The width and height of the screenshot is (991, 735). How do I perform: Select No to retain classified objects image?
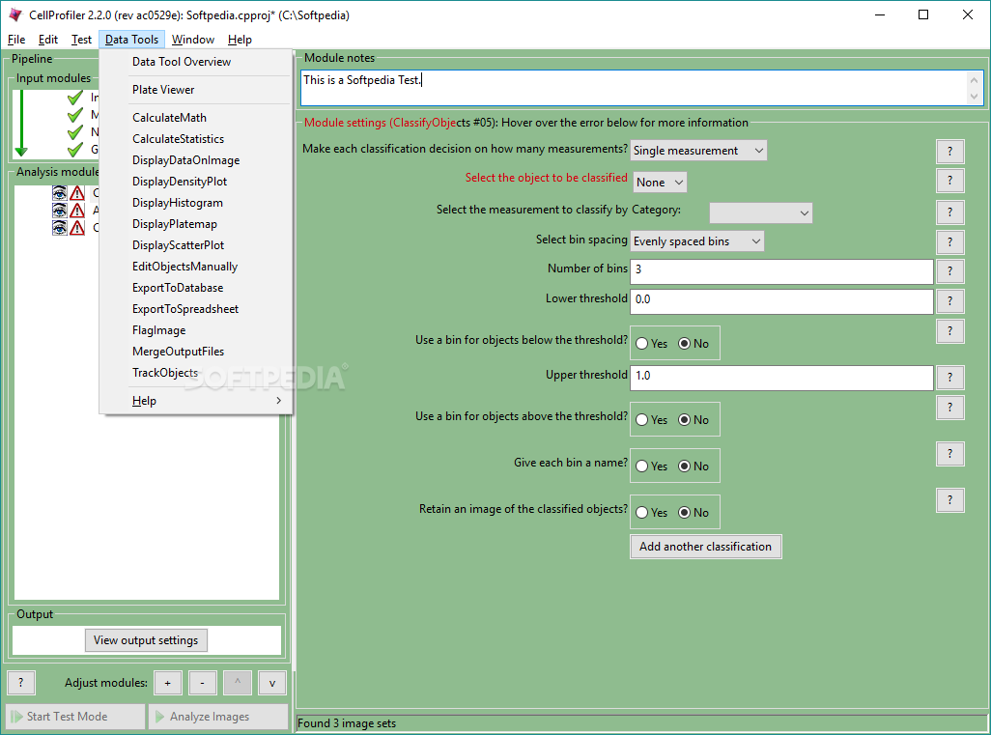point(694,513)
